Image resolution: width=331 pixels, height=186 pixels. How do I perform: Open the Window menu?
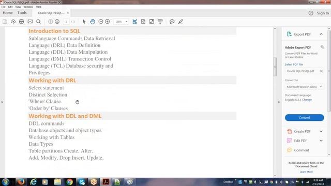[x=28, y=7]
